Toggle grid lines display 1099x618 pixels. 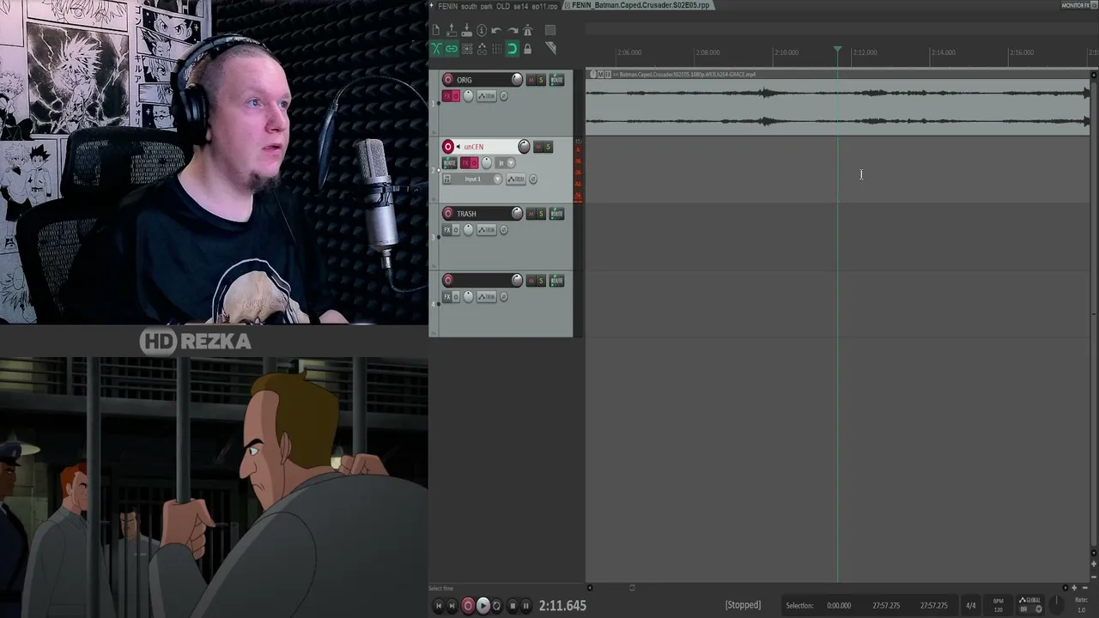click(x=497, y=49)
